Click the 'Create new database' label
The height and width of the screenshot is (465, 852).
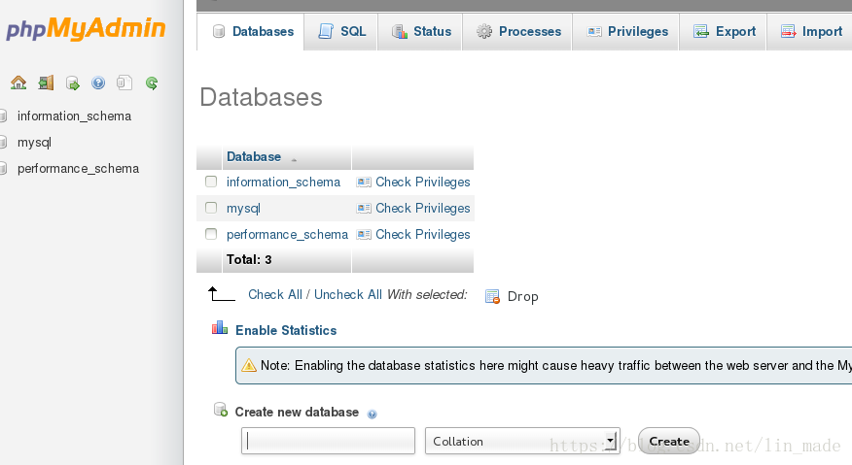(x=297, y=413)
